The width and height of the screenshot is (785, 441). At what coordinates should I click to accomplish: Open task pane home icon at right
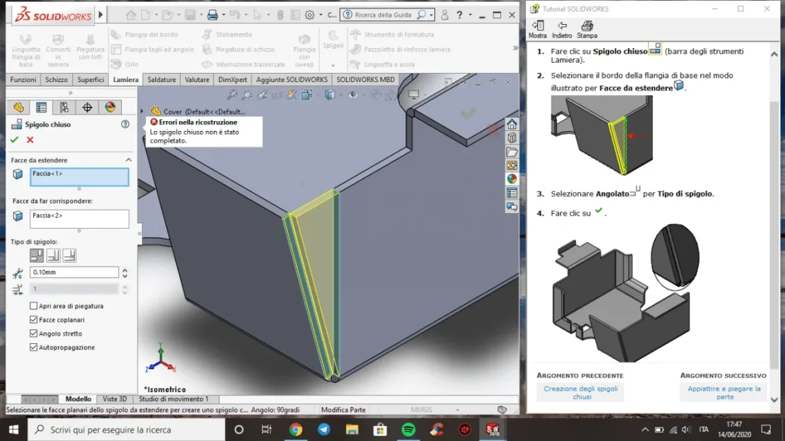[x=511, y=124]
